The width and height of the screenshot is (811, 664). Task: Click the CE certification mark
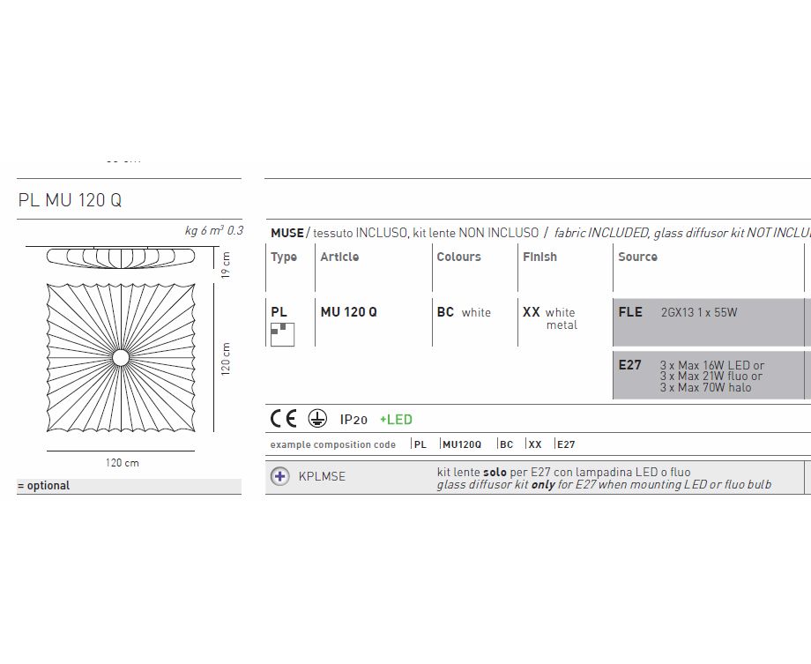(x=284, y=420)
